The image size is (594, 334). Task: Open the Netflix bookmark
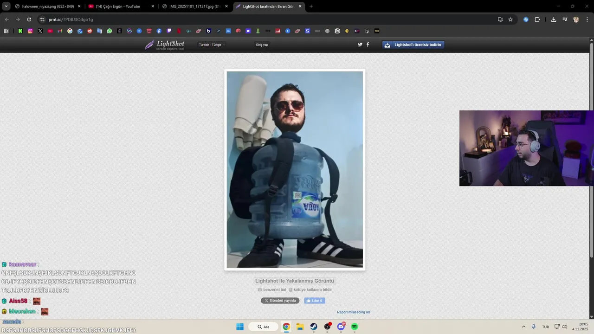179,31
